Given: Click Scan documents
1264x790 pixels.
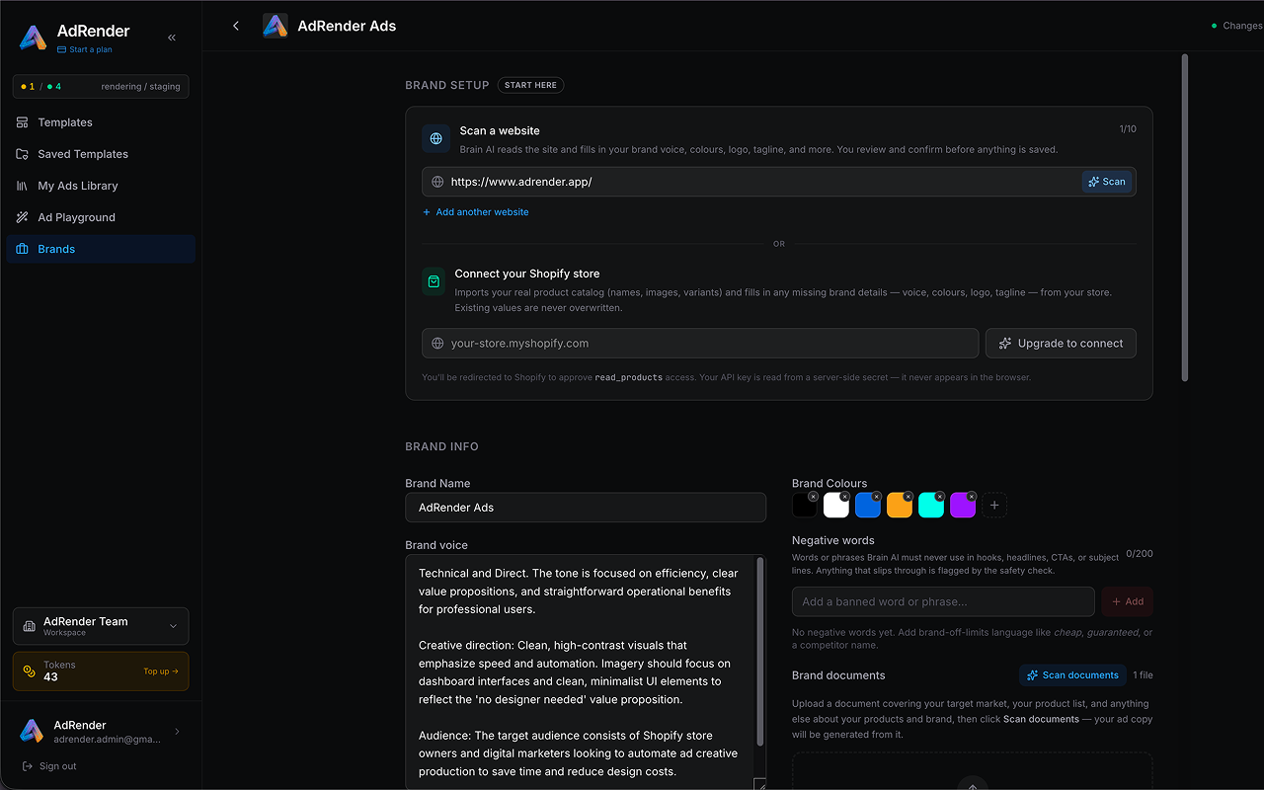Looking at the screenshot, I should pos(1072,675).
